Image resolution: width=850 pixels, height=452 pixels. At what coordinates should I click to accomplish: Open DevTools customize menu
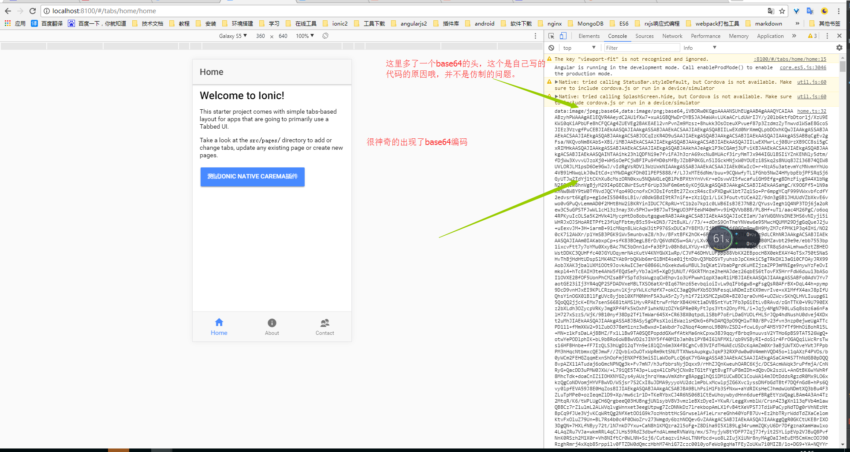coord(827,36)
